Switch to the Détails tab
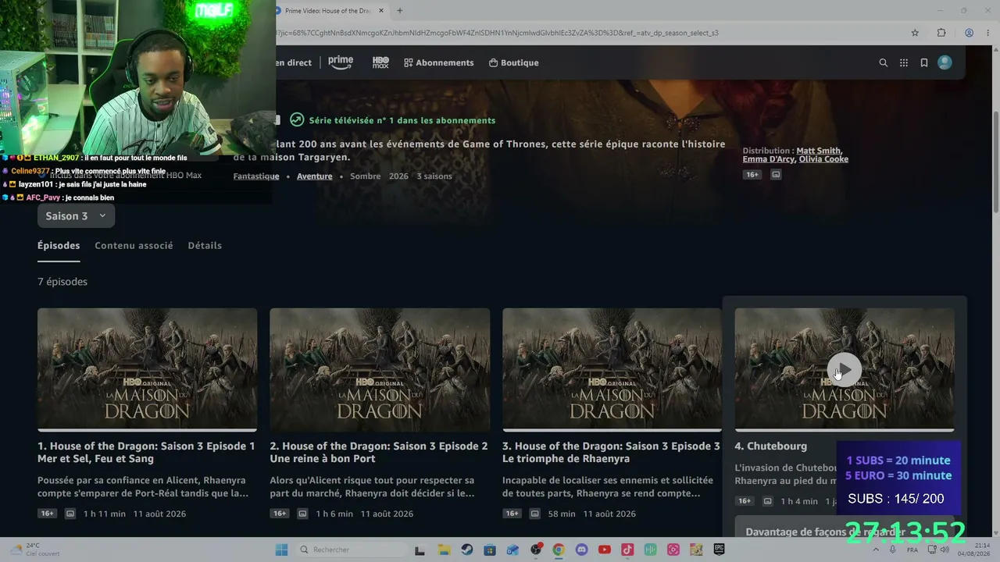This screenshot has height=562, width=1000. click(205, 246)
